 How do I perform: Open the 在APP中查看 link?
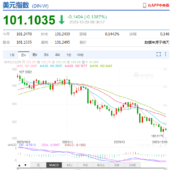(x=158, y=5)
